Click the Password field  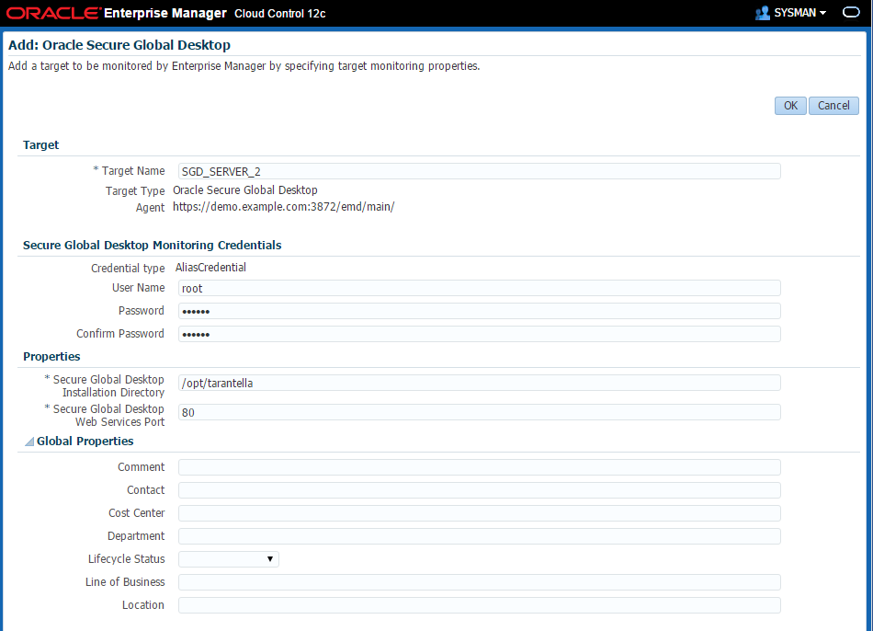[480, 311]
